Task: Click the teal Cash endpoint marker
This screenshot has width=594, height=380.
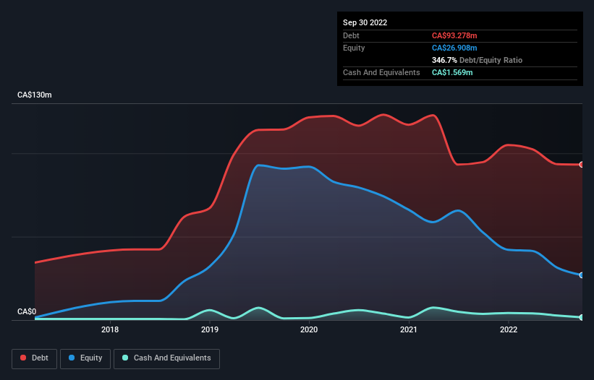Action: 582,317
